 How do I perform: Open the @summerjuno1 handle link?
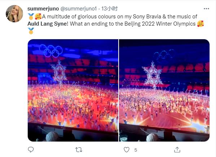(x=79, y=9)
